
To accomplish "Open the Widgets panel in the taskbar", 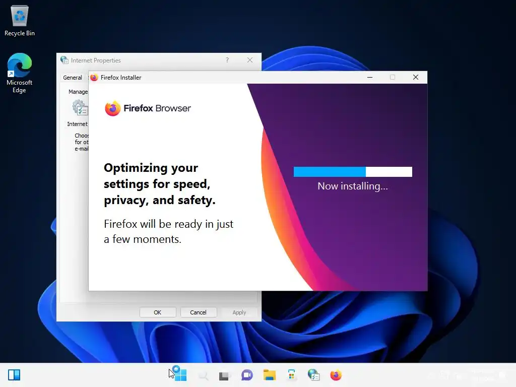I will click(14, 375).
